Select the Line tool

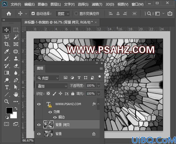(x=6, y=94)
